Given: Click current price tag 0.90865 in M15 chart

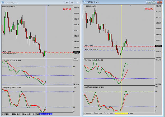Looking at the screenshot, I should [x=77, y=52].
